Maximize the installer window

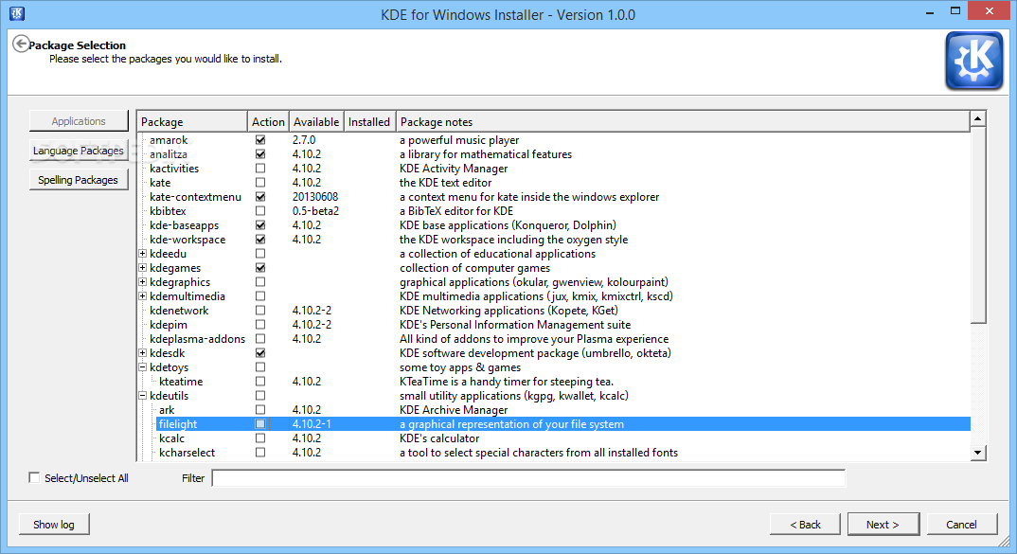pos(955,11)
